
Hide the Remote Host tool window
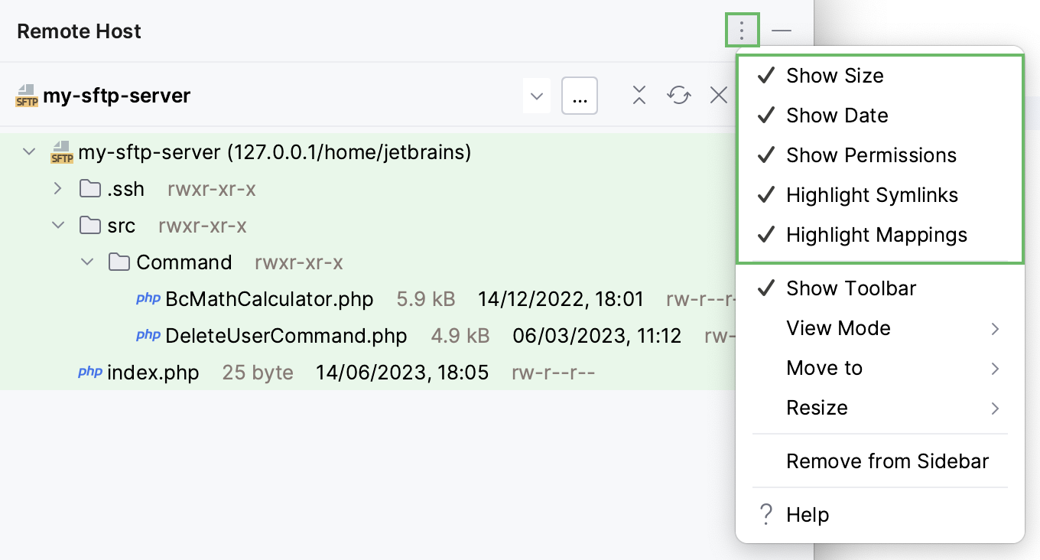pyautogui.click(x=782, y=31)
